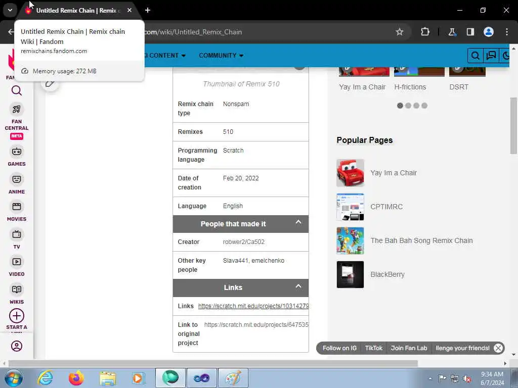Bookmark this page with the star icon
Image resolution: width=518 pixels, height=388 pixels.
coord(400,32)
